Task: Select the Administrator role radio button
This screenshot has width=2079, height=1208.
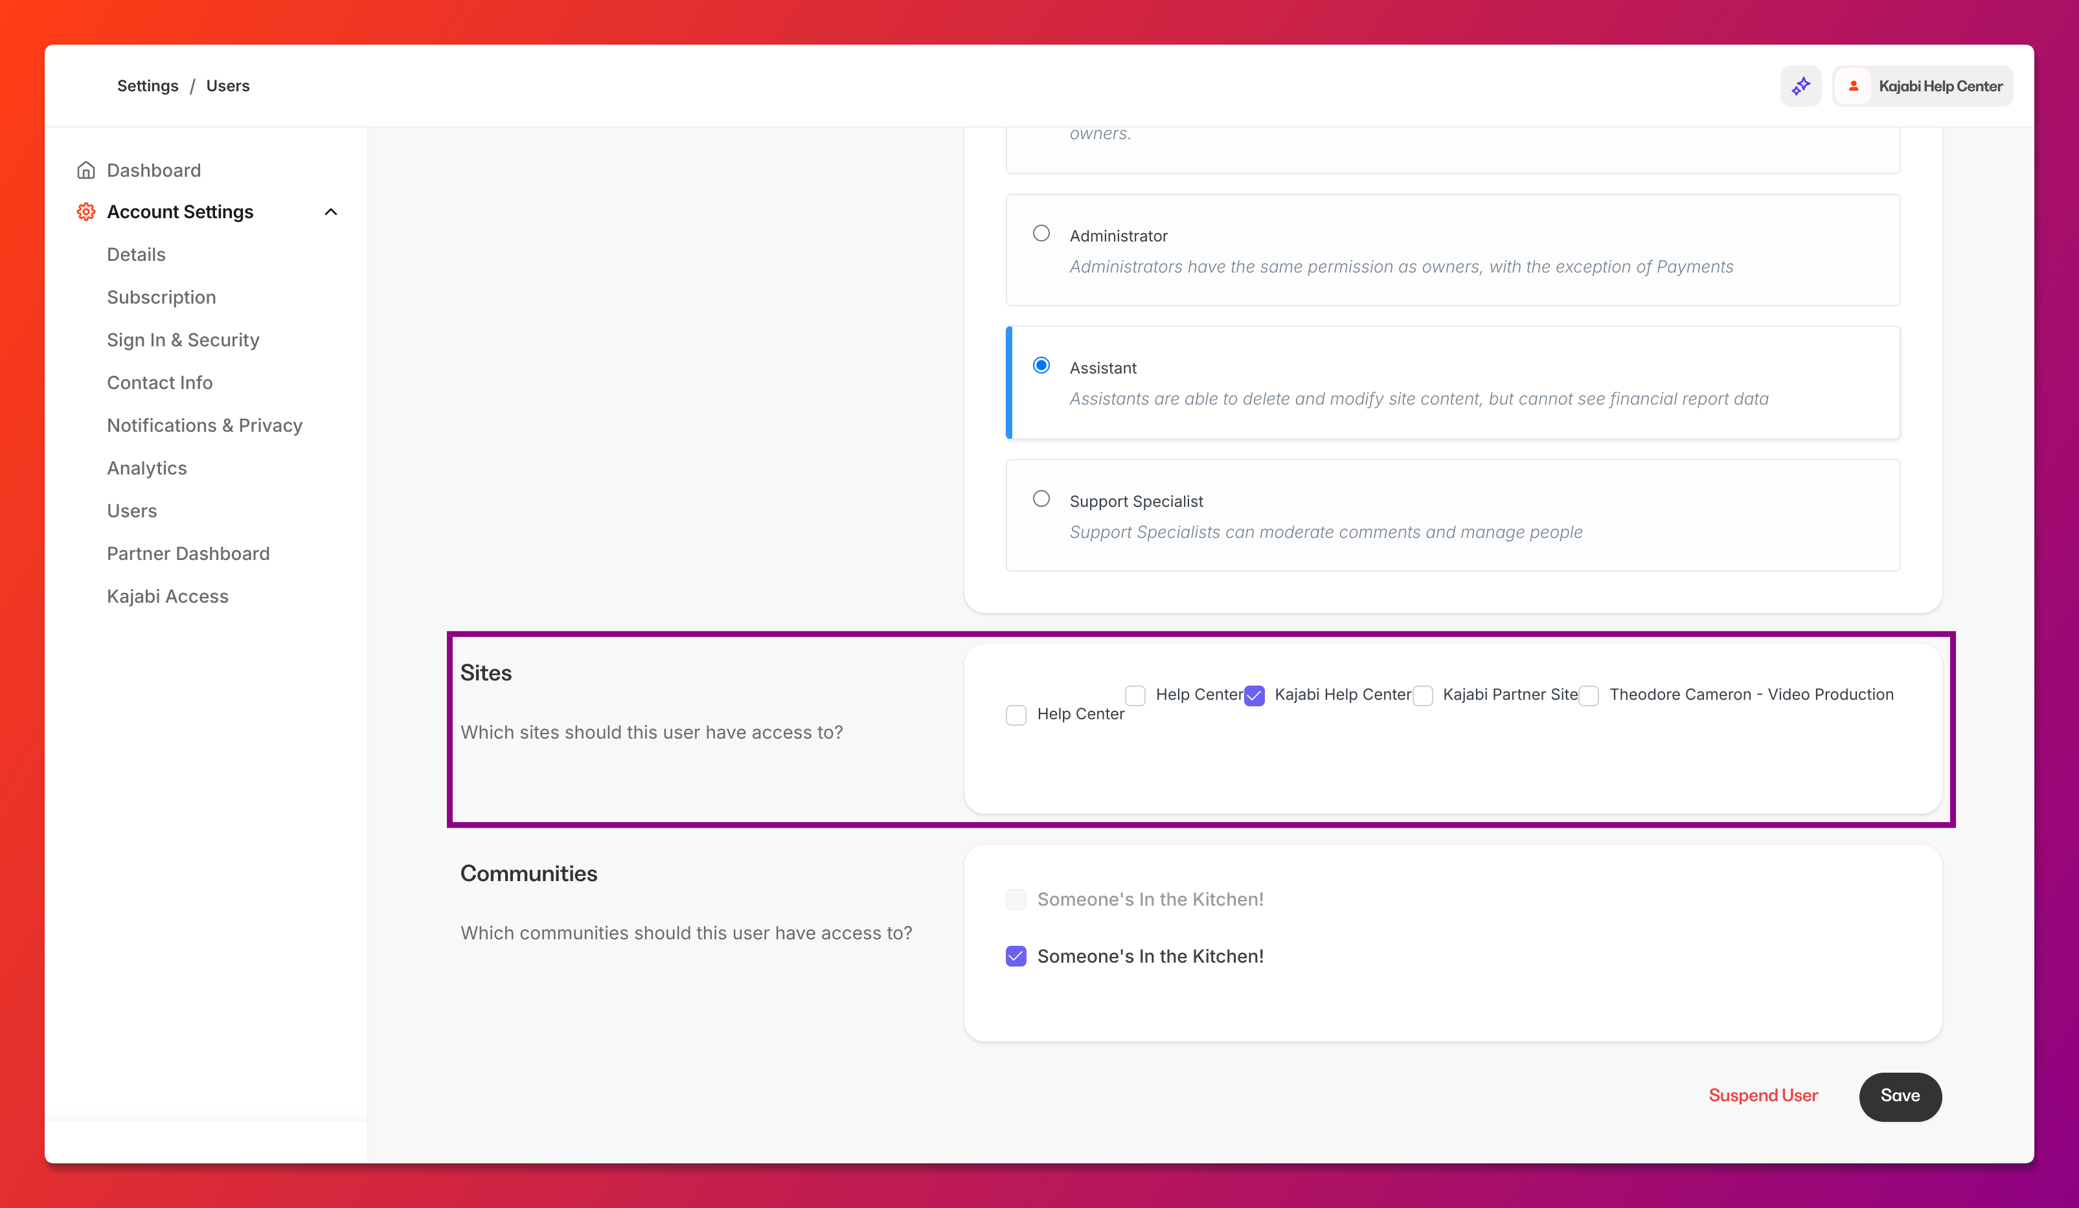Action: coord(1041,233)
